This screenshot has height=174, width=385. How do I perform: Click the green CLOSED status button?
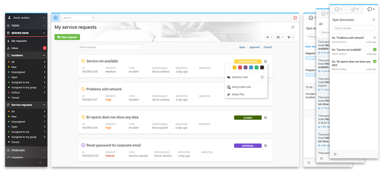248,118
